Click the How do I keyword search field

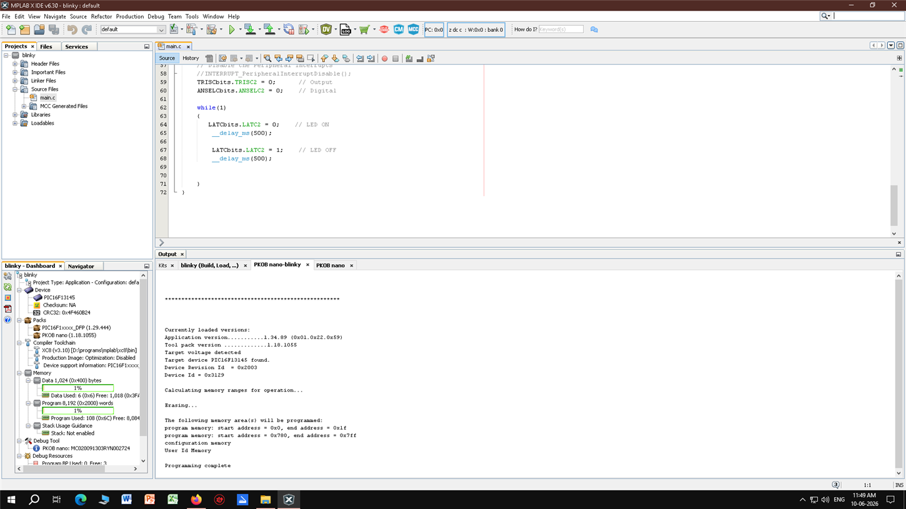560,29
